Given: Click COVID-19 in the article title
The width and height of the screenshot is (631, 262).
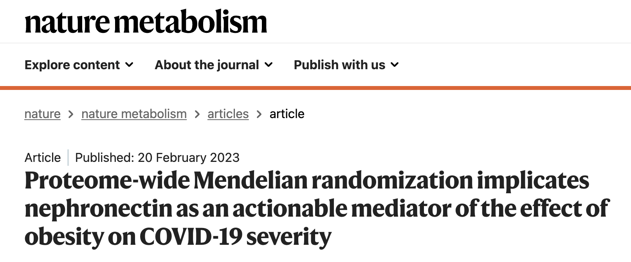Looking at the screenshot, I should [191, 237].
